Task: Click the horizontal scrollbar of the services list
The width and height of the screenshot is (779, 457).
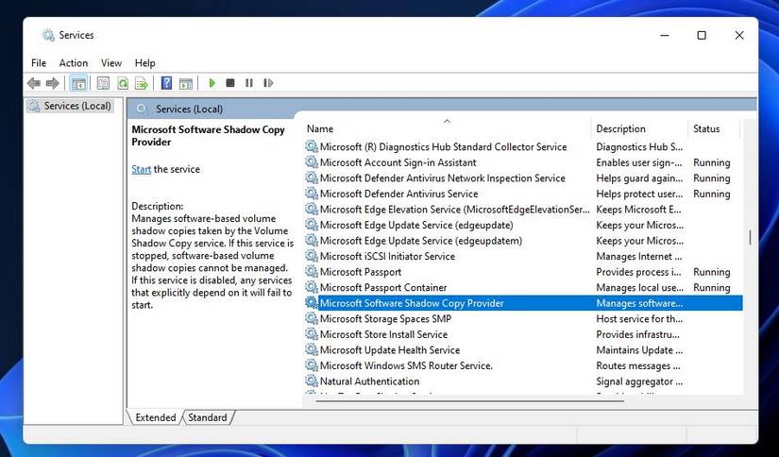Action: point(469,400)
